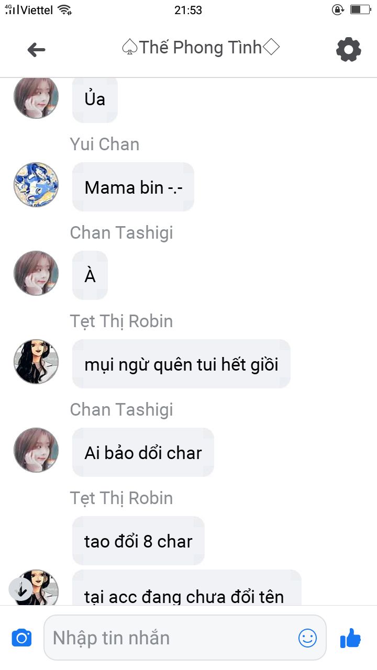Tap avatar beside "Ai bảo dổi char"
This screenshot has width=377, height=670.
point(36,450)
